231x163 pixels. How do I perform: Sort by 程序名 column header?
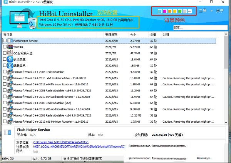50,35
